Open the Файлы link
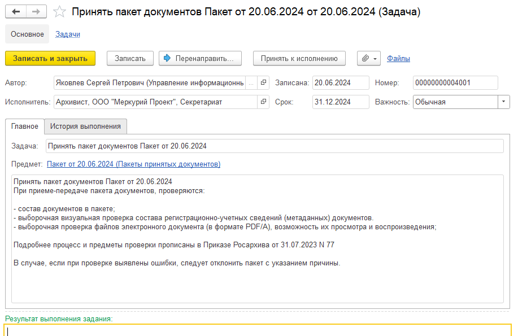This screenshot has width=518, height=336. 398,59
